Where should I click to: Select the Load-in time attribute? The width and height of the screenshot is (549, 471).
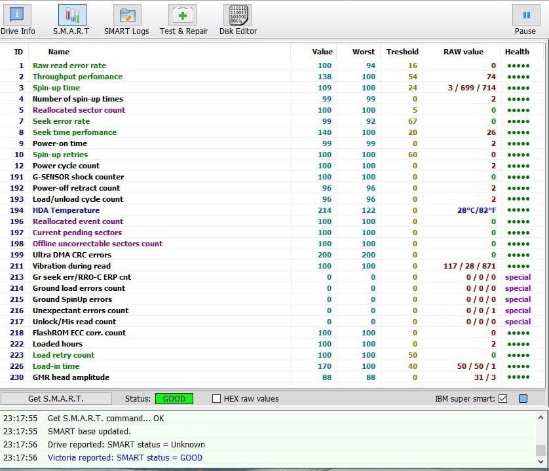[273, 366]
